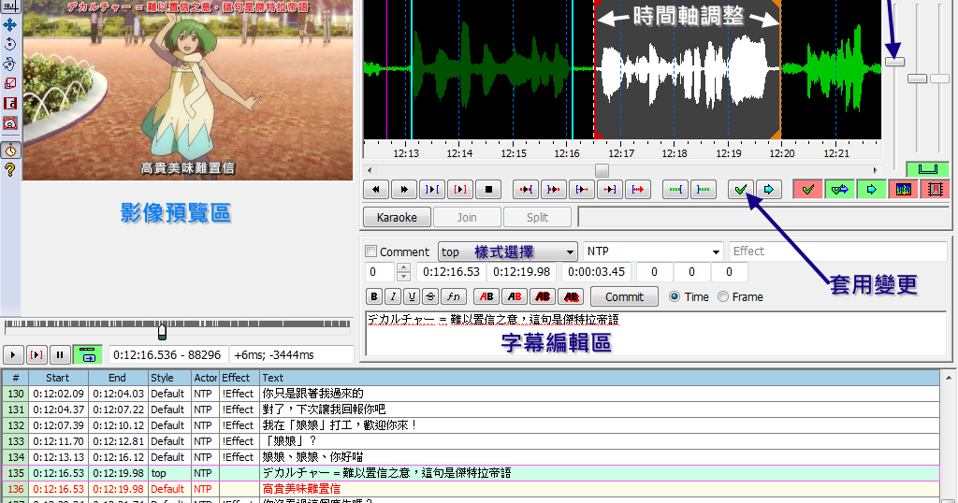Click the end time field 0:12:19.98
Viewport: 958px width, 503px height.
(522, 272)
